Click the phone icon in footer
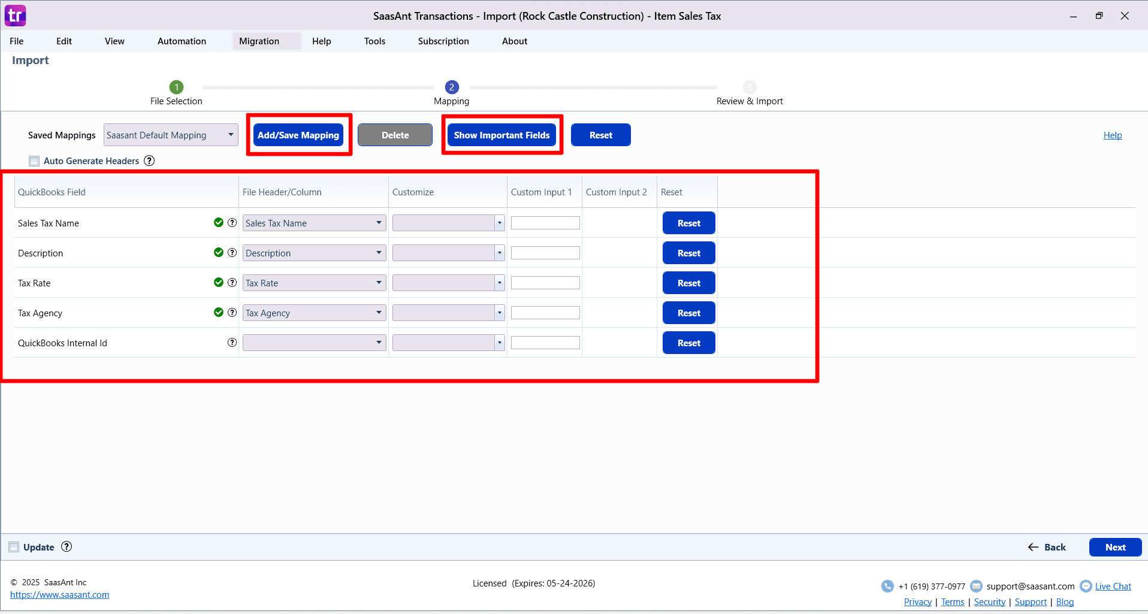 pyautogui.click(x=887, y=586)
